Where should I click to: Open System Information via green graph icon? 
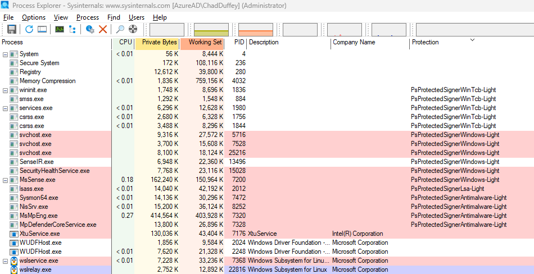pyautogui.click(x=60, y=30)
